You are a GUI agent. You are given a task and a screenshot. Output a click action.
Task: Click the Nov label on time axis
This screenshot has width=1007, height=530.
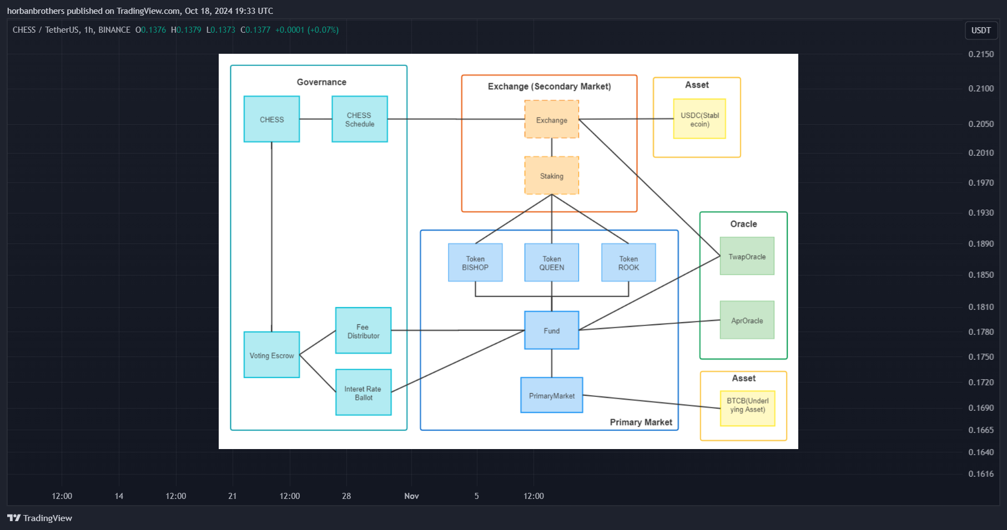(411, 496)
